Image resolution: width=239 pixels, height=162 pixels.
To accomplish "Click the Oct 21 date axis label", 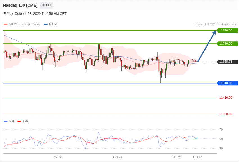I will coord(58,157).
